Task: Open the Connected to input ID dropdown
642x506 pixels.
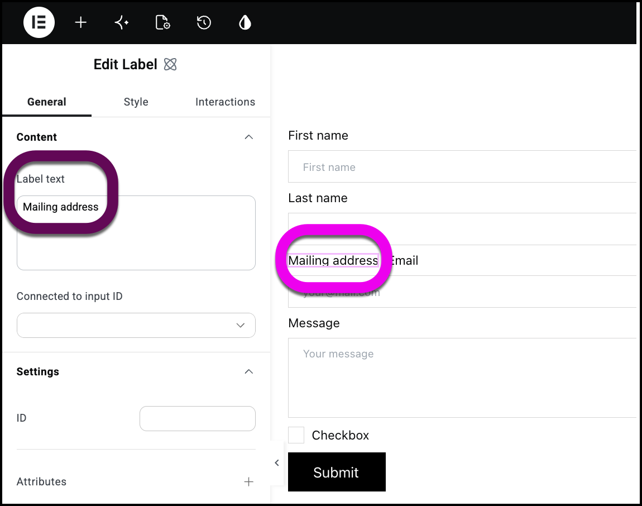Action: click(x=136, y=325)
